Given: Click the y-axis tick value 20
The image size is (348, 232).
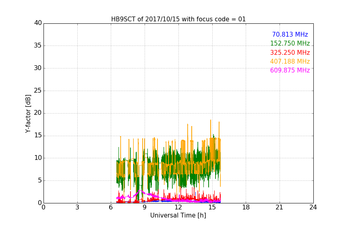Looking at the screenshot, I should 38,113.
